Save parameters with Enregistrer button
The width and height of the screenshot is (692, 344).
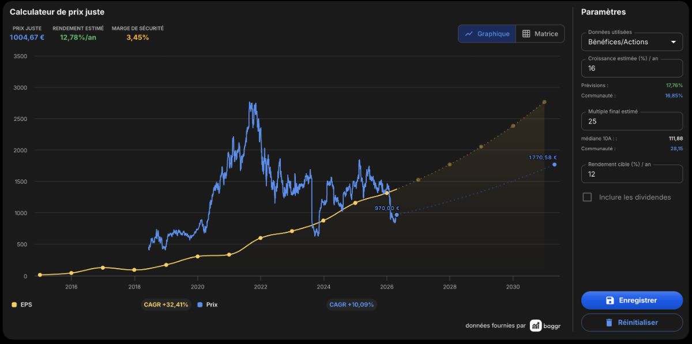pos(632,300)
